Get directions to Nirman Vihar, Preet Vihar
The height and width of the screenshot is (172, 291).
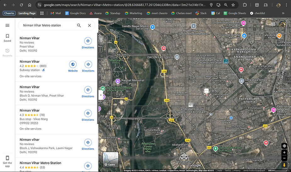tap(88, 43)
